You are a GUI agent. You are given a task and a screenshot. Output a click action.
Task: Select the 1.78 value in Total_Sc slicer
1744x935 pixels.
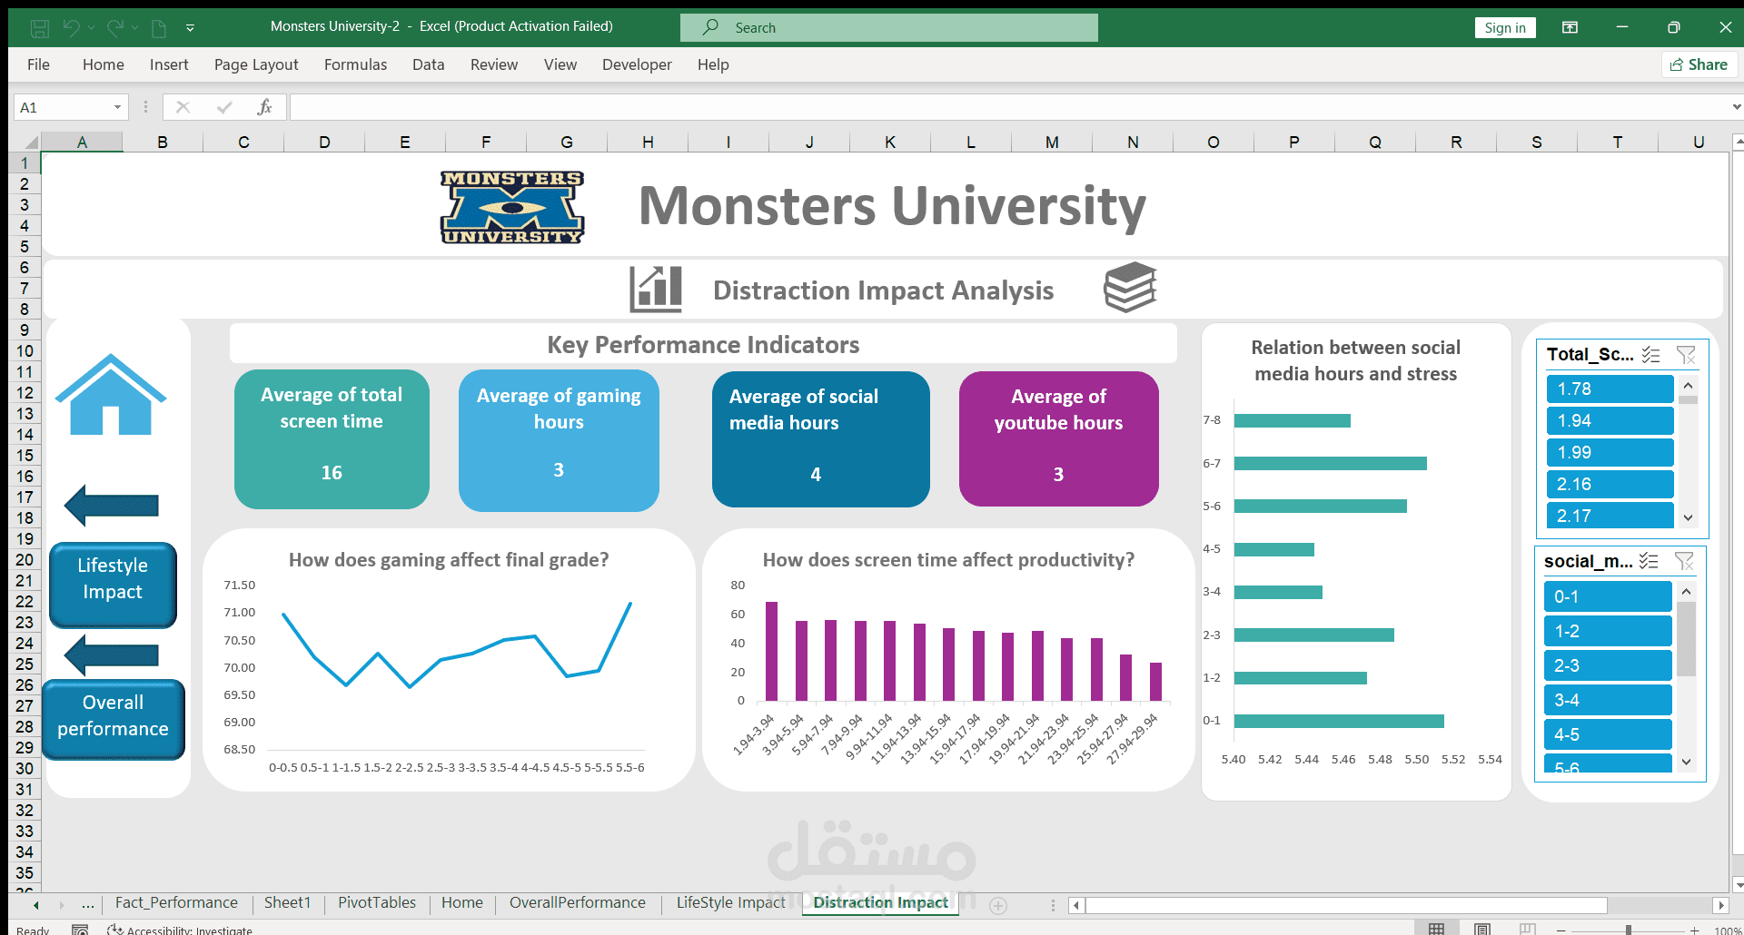point(1610,389)
